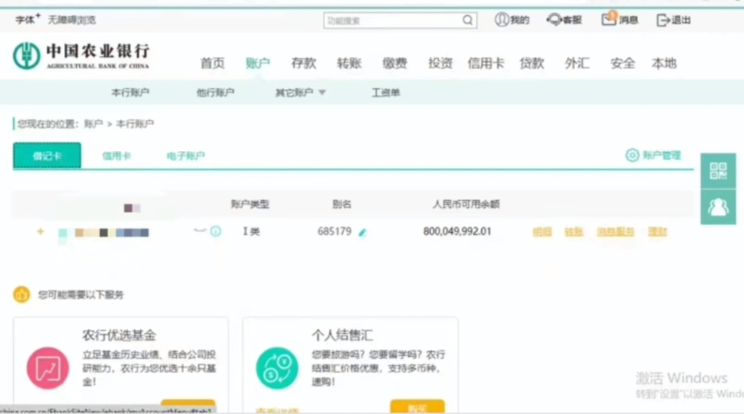Open 工资单 in the sub navigation
Image resolution: width=744 pixels, height=414 pixels.
385,92
